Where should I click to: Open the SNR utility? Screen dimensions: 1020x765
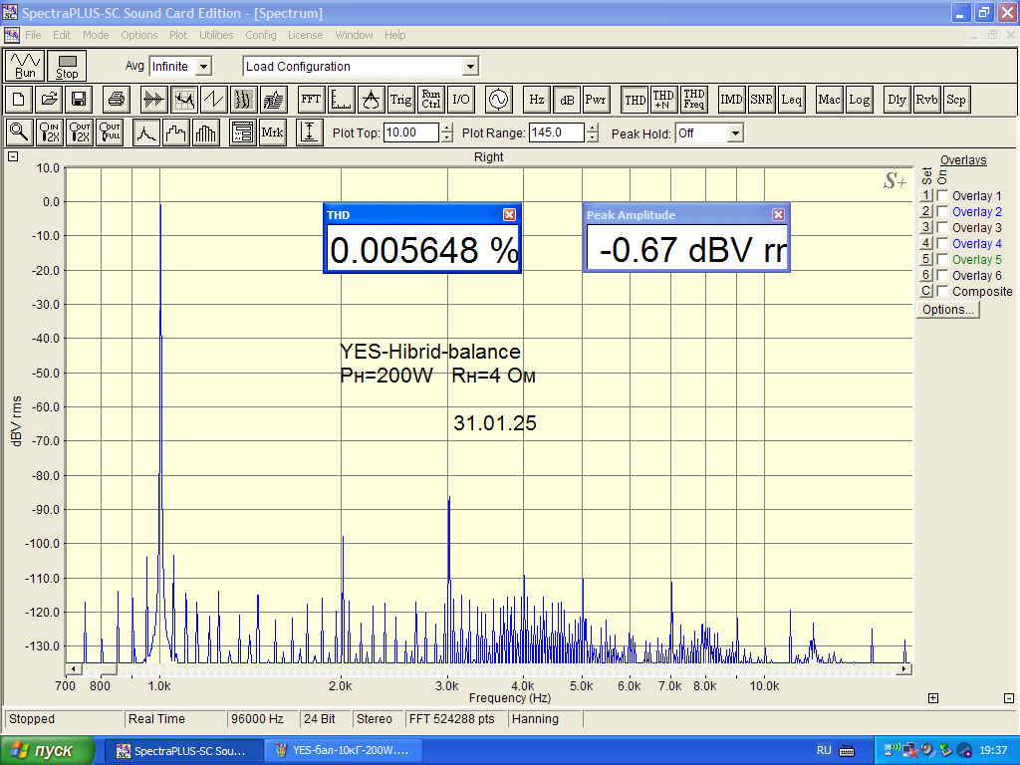(x=761, y=100)
